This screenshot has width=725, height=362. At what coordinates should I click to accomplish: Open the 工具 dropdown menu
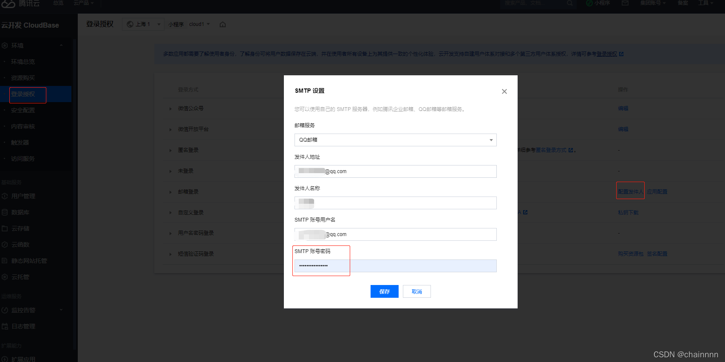[705, 3]
